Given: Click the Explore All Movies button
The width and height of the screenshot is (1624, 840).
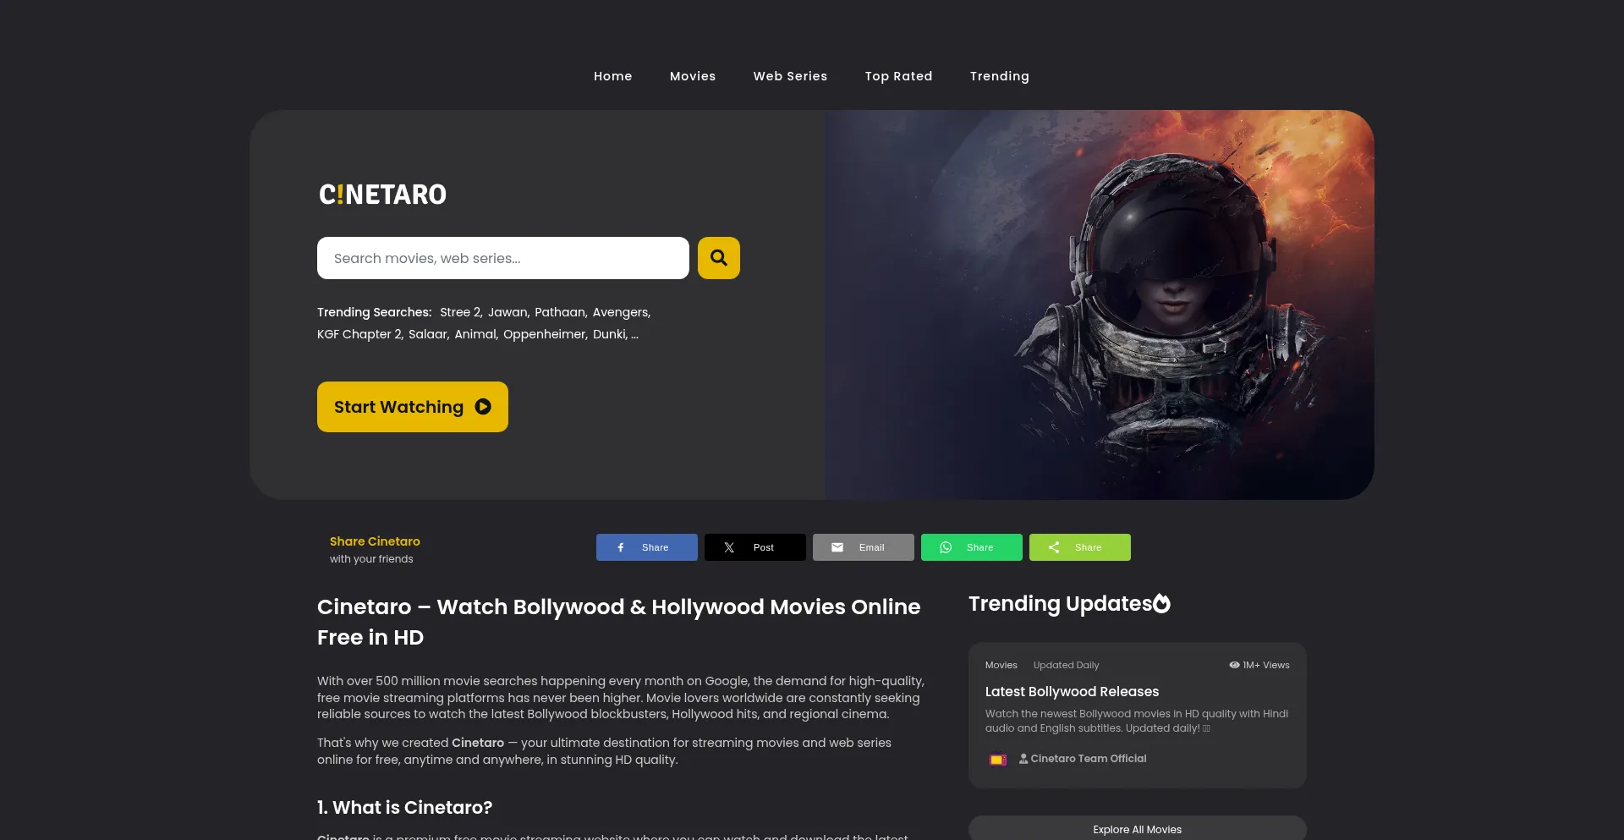Looking at the screenshot, I should 1138,828.
